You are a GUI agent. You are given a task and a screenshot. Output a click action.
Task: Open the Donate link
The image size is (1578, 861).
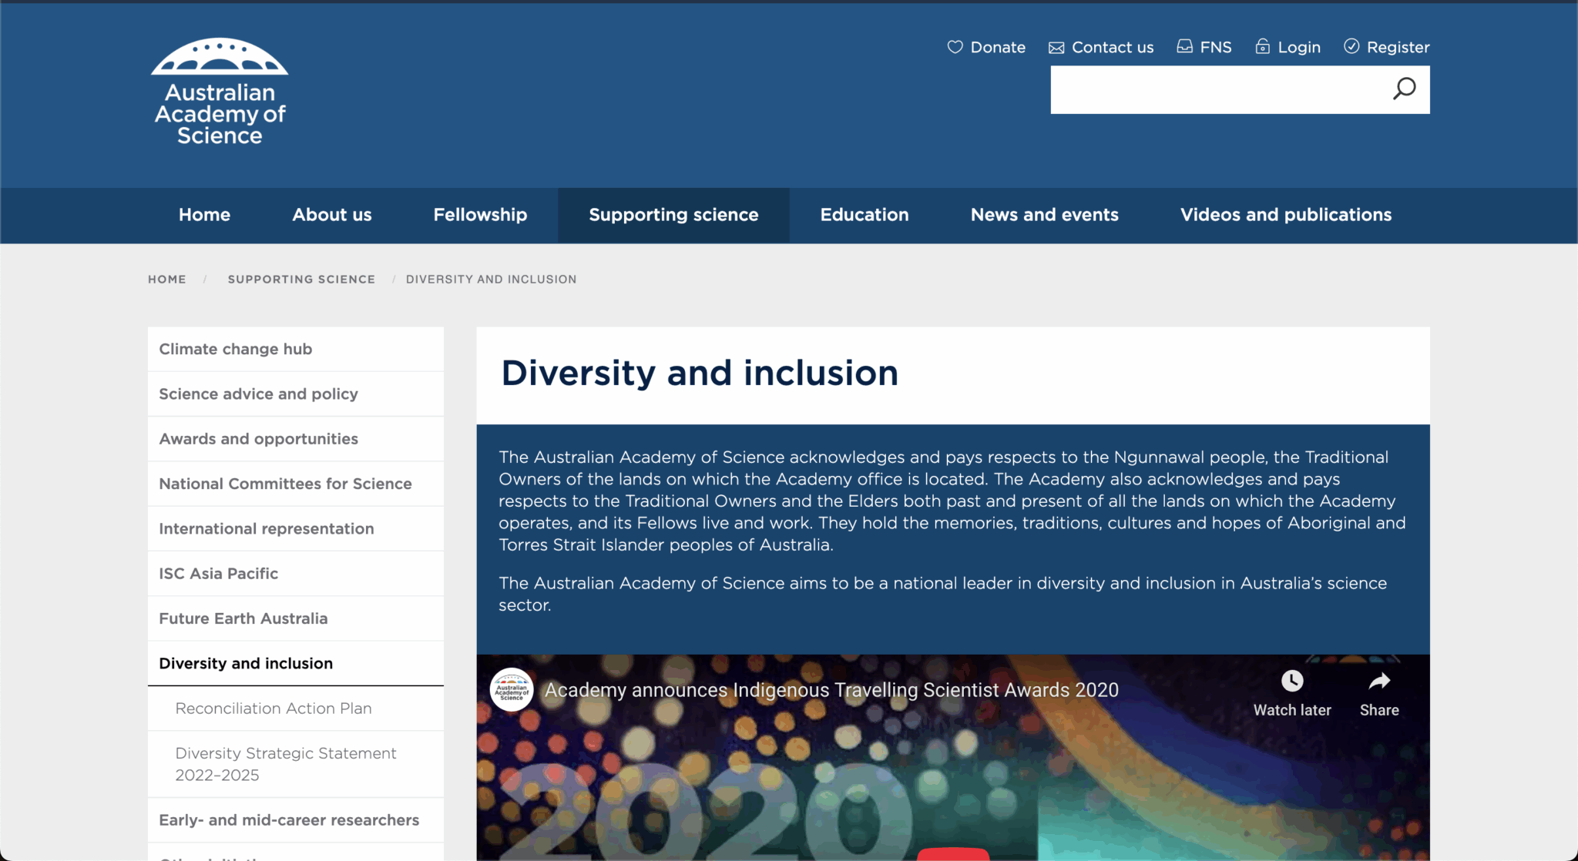tap(998, 47)
